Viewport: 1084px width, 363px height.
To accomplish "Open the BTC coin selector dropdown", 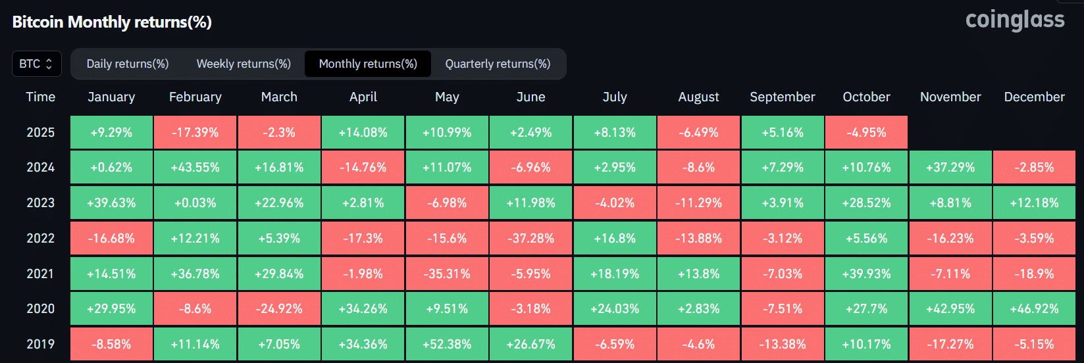I will coord(36,64).
